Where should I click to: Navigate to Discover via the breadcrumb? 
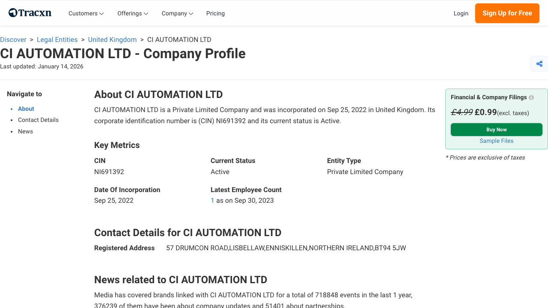click(13, 39)
